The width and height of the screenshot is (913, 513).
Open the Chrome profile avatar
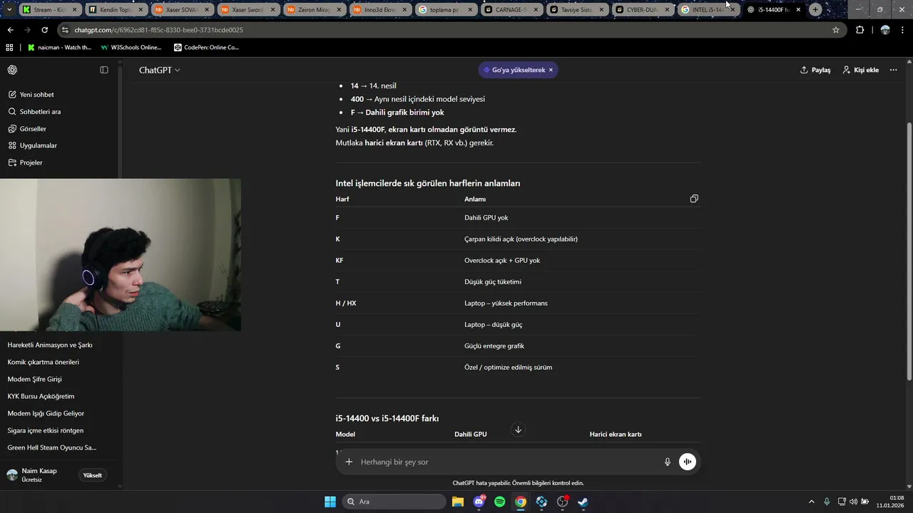[x=885, y=30]
